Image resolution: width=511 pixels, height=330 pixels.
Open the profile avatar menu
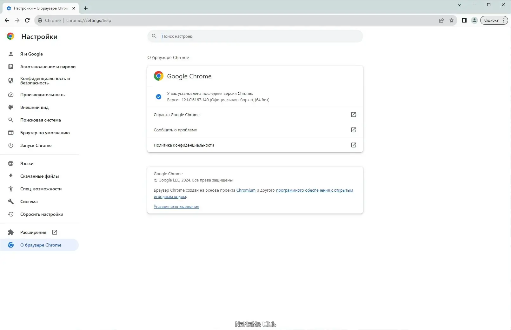[x=474, y=20]
